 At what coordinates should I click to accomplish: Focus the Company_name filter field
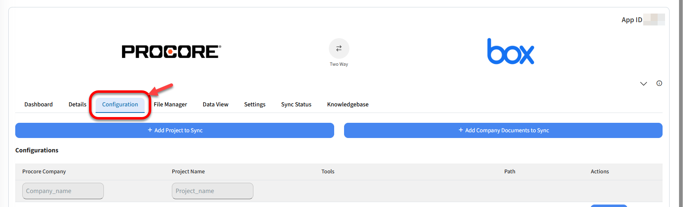click(x=63, y=191)
